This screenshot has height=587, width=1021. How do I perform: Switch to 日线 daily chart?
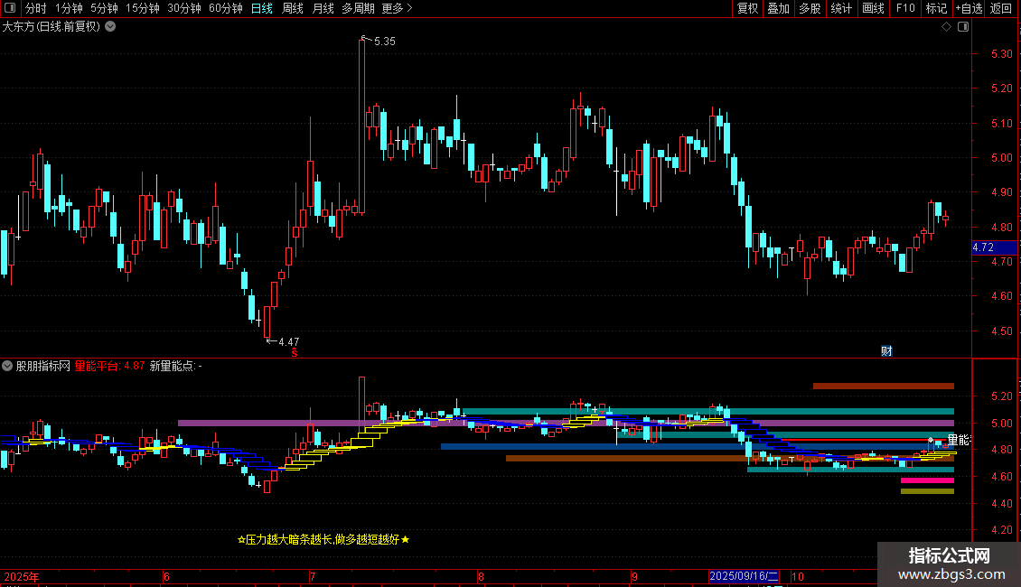[x=262, y=8]
